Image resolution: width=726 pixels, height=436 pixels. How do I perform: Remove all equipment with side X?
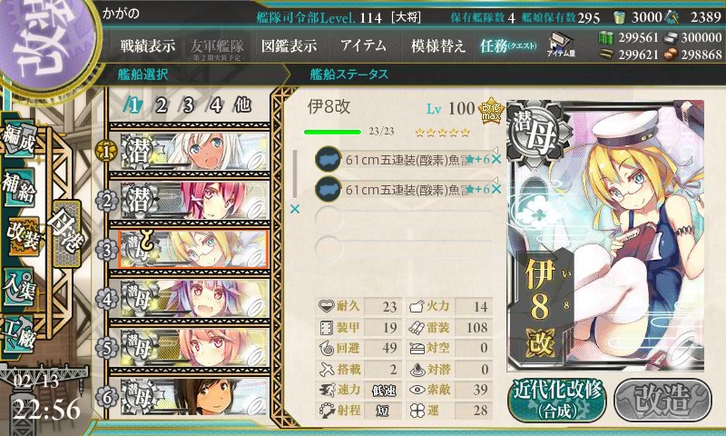tap(295, 210)
